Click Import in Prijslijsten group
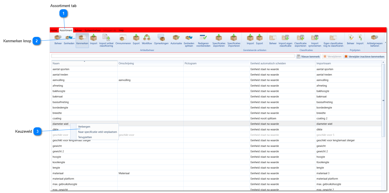 (360, 40)
